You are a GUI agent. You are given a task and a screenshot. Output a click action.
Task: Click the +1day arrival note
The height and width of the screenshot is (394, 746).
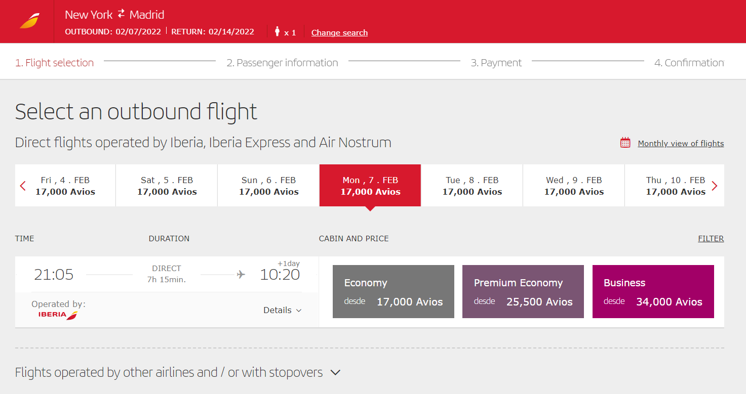(x=289, y=264)
